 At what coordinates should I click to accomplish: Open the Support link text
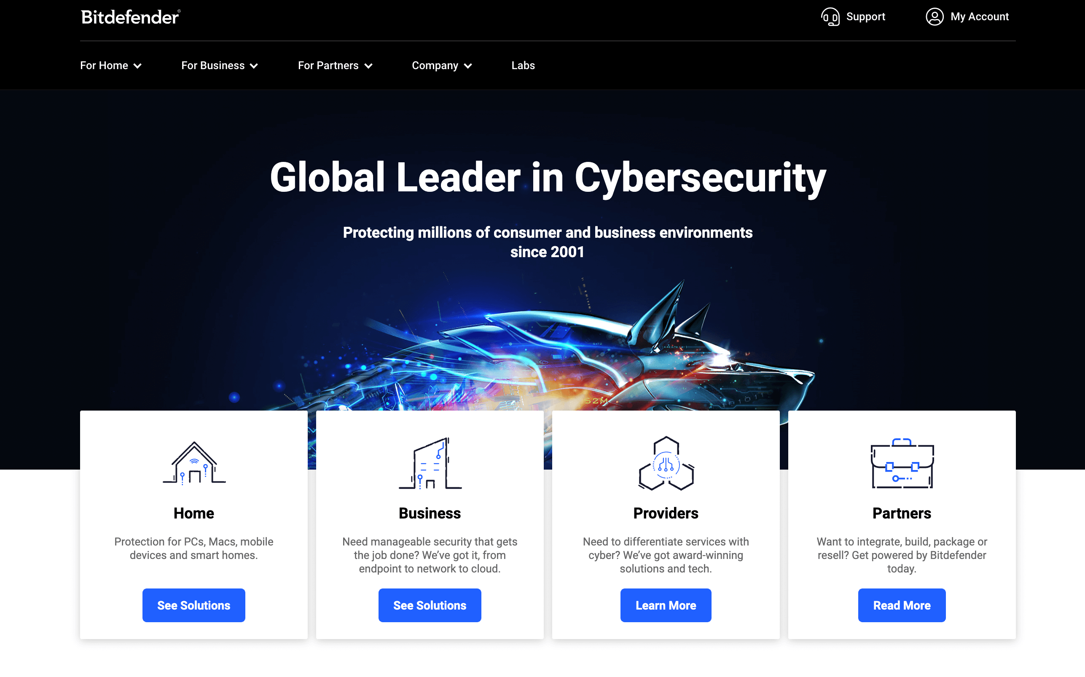(865, 16)
